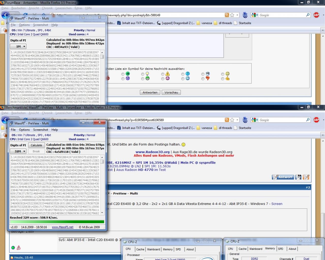Click search magnifier in lower window's Google box
The height and width of the screenshot is (260, 325).
pos(308,120)
